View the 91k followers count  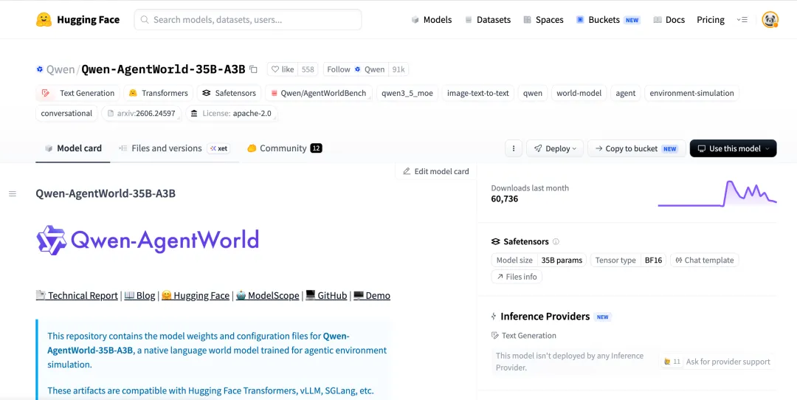click(398, 69)
